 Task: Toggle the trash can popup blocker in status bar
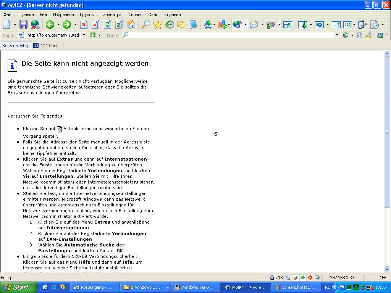click(x=272, y=278)
